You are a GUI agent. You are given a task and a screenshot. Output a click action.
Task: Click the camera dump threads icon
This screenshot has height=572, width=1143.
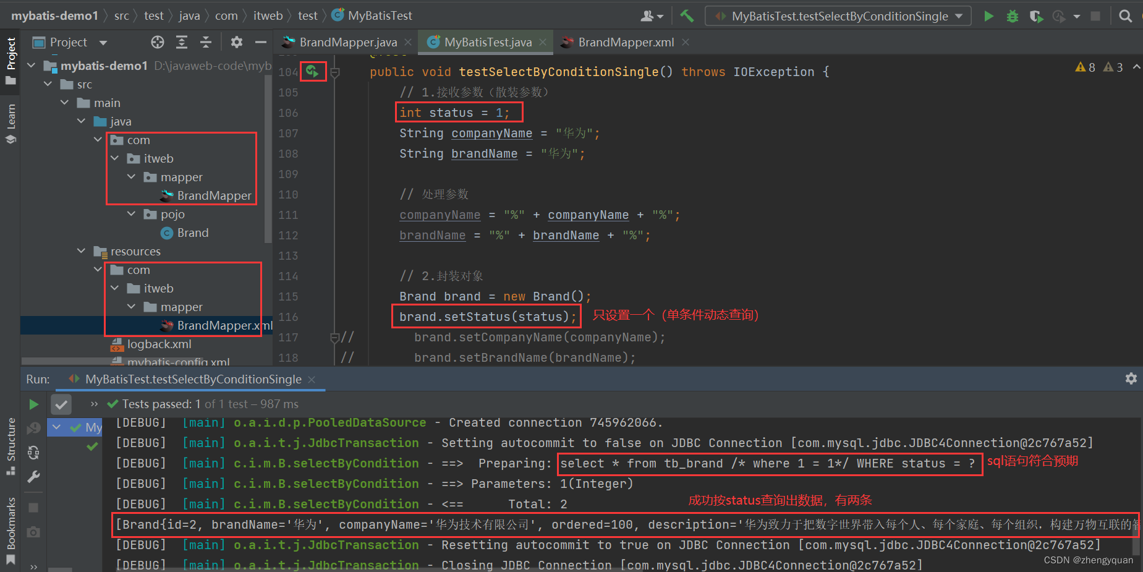[34, 532]
